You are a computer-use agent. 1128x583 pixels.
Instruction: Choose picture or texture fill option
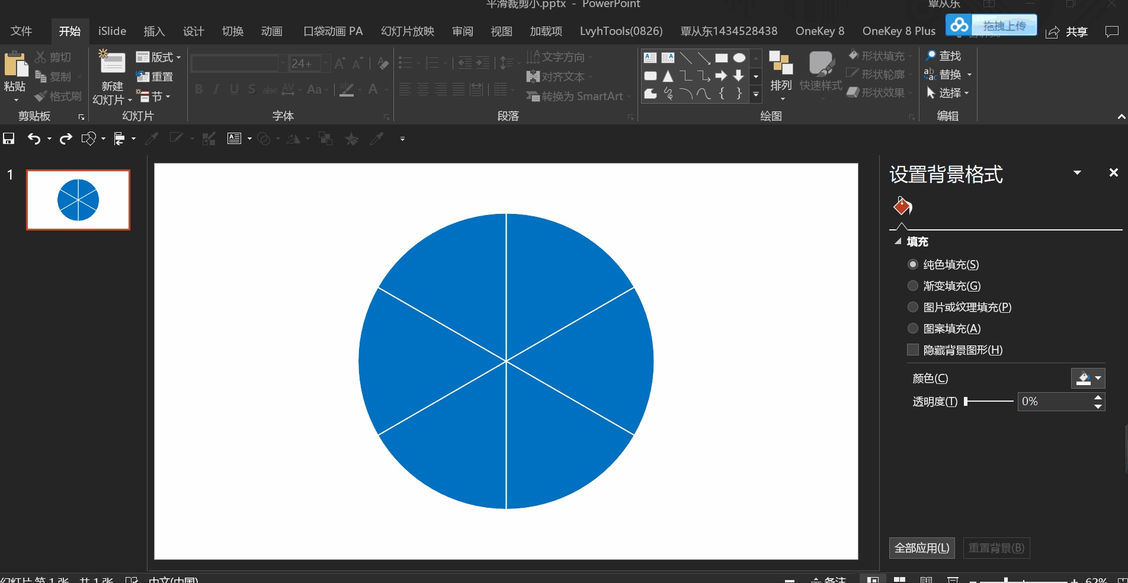coord(913,307)
